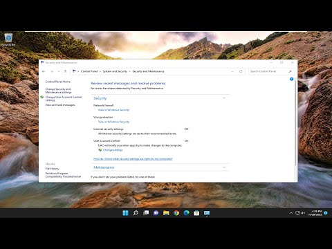Select Security and Maintenance breadcrumb

click(148, 71)
